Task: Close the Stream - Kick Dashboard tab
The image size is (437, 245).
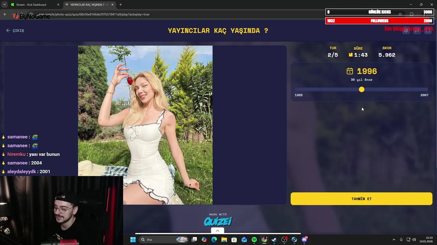Action: [58, 5]
